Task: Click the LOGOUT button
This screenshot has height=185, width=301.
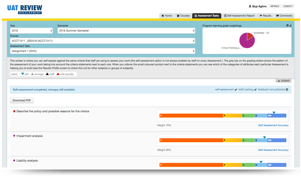Action: (288, 6)
